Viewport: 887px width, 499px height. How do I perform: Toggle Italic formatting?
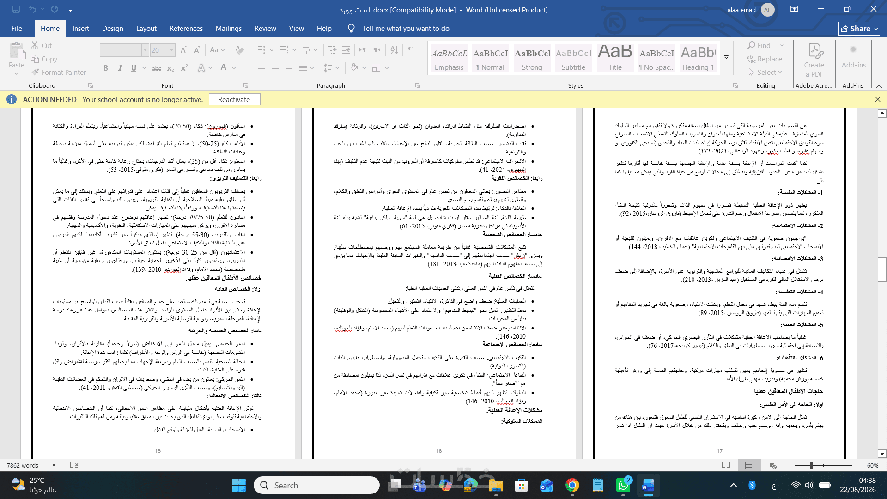coord(120,68)
